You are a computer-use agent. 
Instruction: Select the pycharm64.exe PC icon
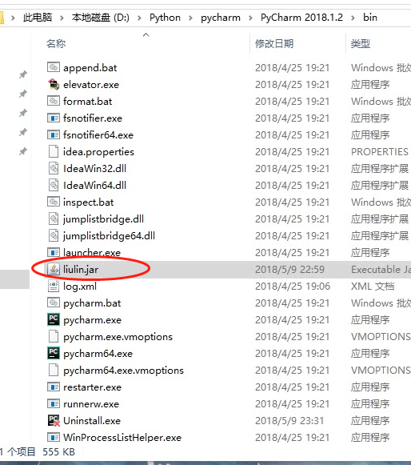pos(54,353)
